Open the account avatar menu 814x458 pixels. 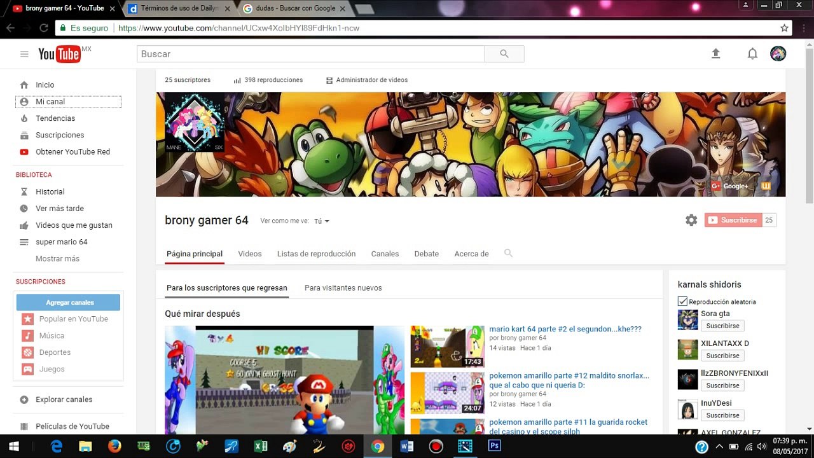[778, 54]
